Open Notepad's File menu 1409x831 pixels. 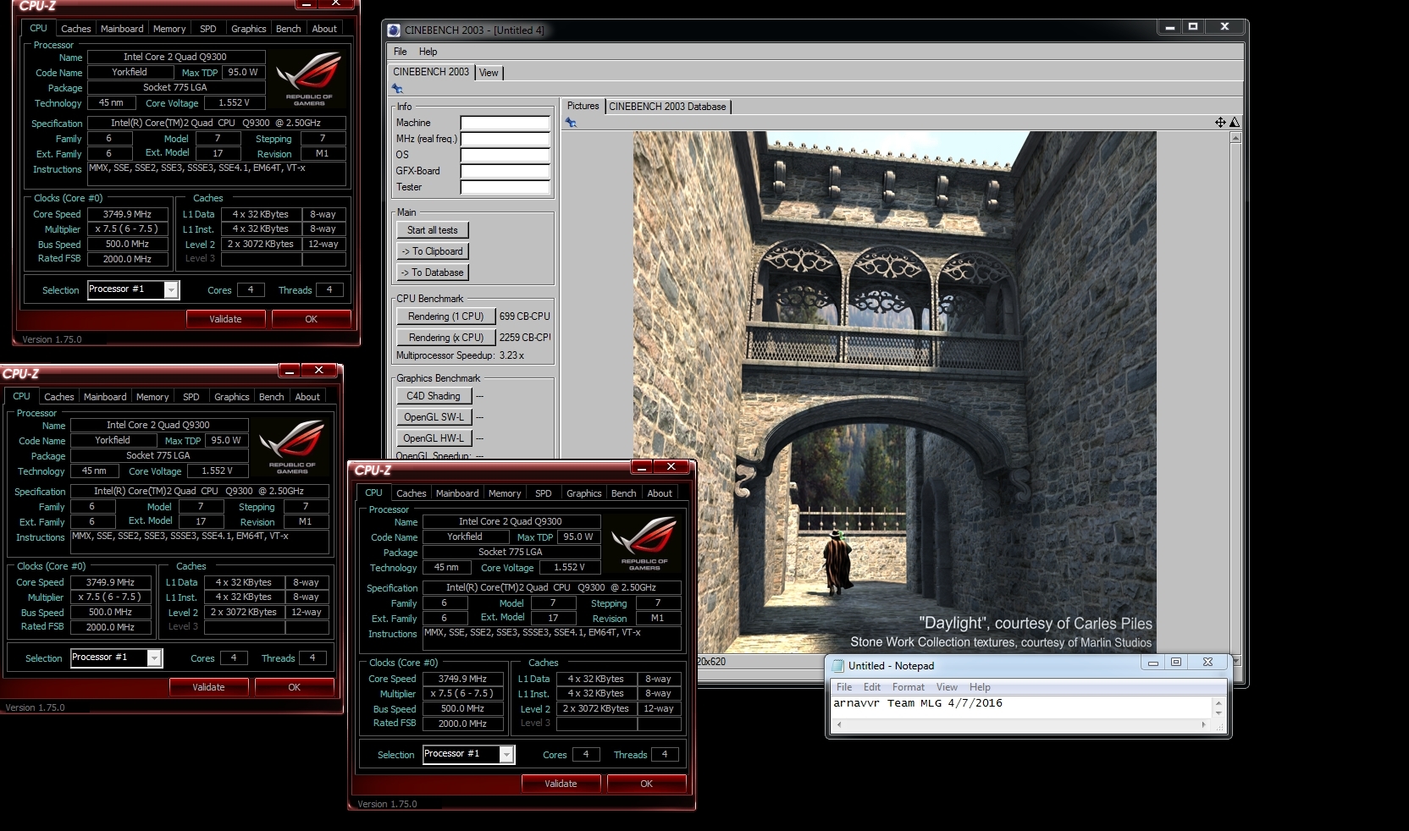click(844, 687)
